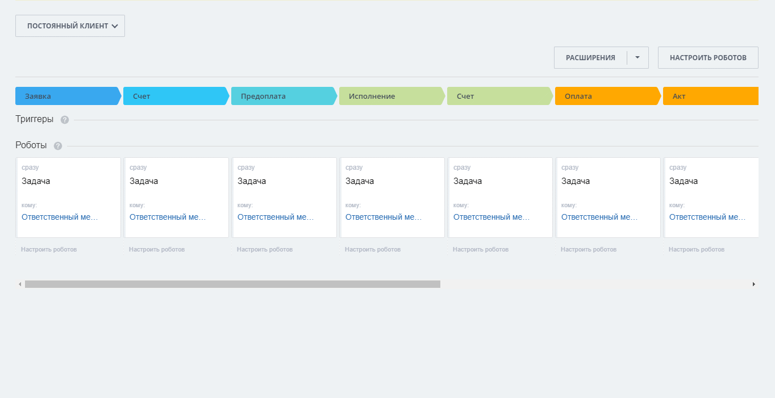Click the small Настроить роботов link under Исполнение
The image size is (775, 398).
tap(373, 249)
